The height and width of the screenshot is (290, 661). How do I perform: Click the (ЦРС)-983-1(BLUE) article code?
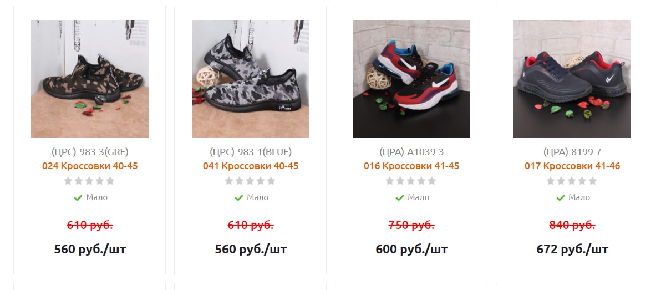251,152
